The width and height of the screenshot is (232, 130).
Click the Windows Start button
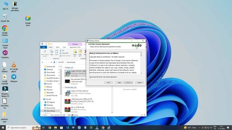point(3,127)
